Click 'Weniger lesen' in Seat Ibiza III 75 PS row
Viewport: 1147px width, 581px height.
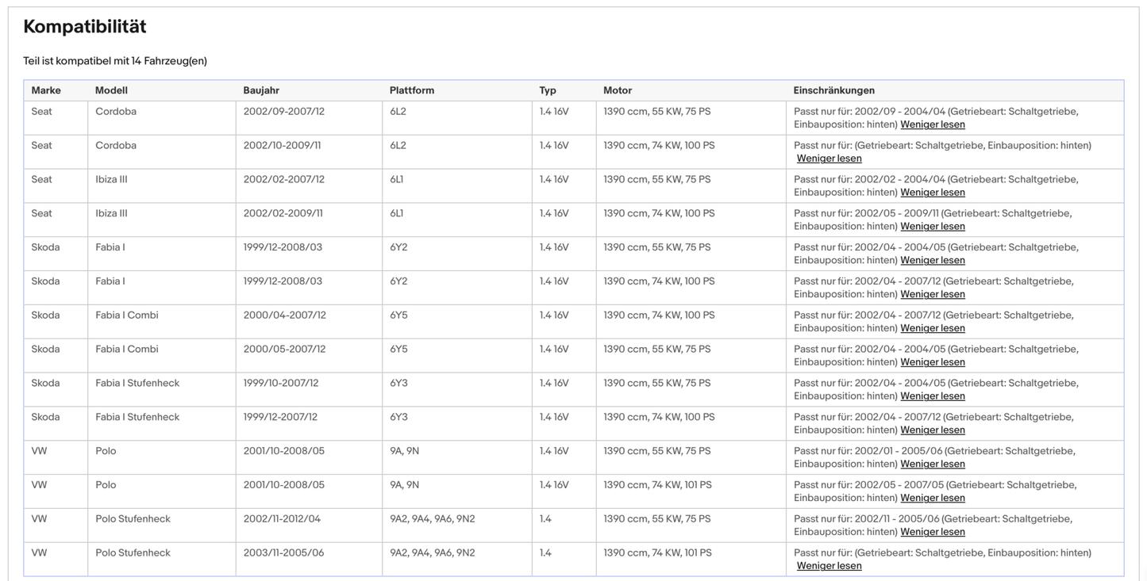(932, 193)
